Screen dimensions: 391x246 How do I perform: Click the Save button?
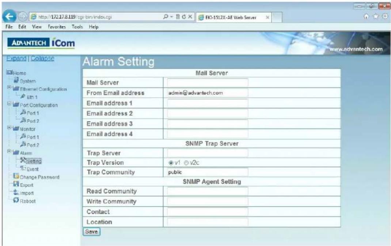click(x=91, y=231)
